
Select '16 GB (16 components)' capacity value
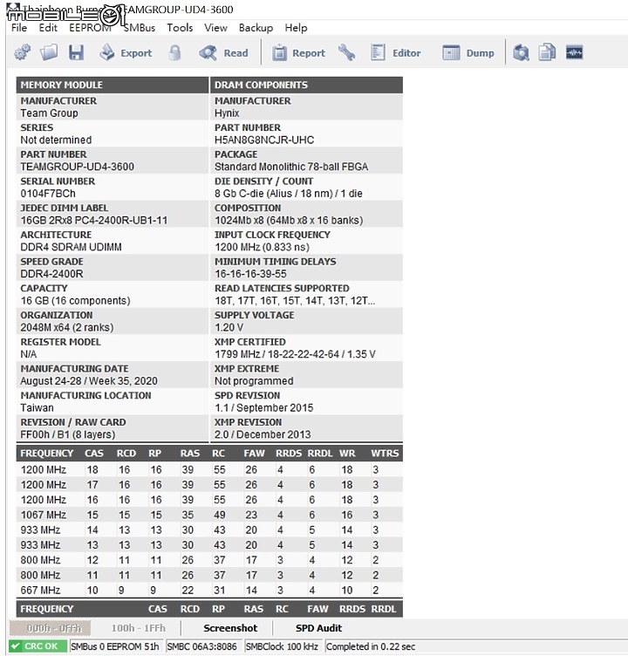(x=75, y=300)
